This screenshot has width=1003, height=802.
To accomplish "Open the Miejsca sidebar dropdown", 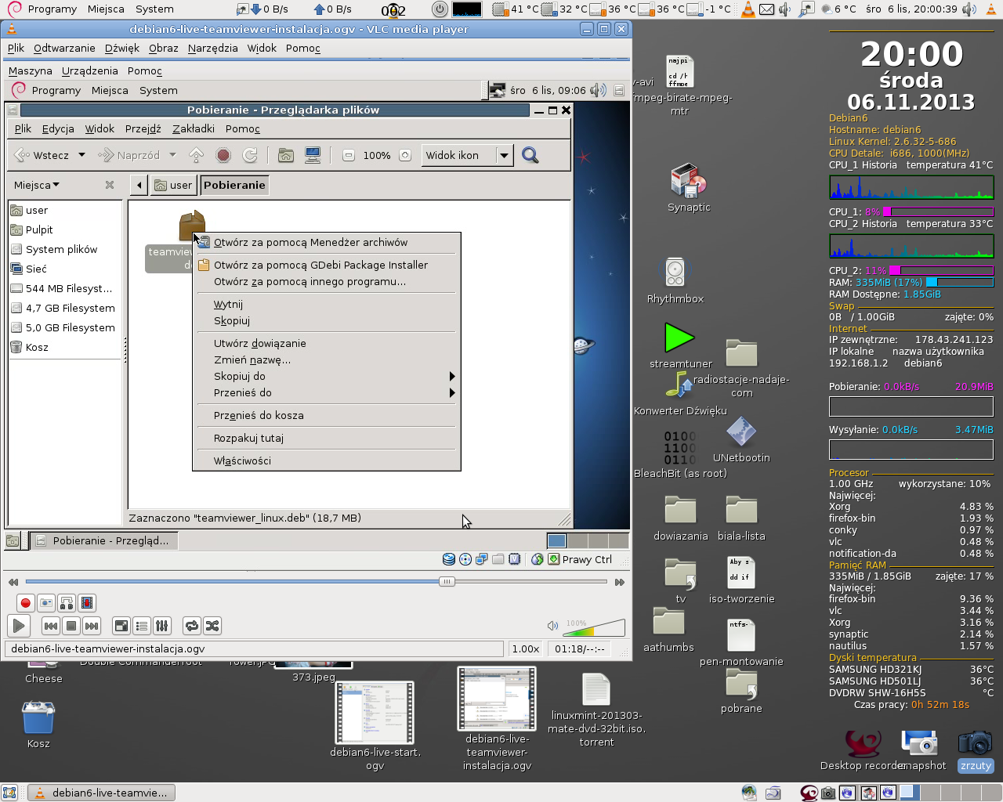I will tap(37, 185).
